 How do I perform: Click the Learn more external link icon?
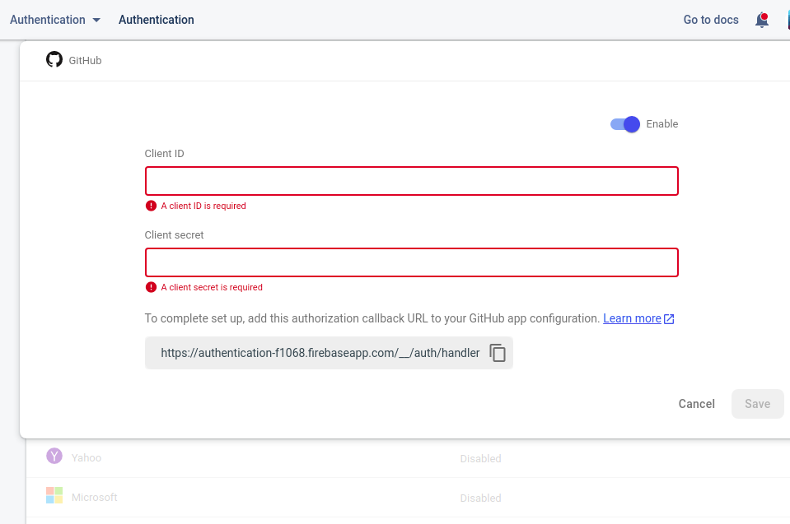click(x=669, y=319)
